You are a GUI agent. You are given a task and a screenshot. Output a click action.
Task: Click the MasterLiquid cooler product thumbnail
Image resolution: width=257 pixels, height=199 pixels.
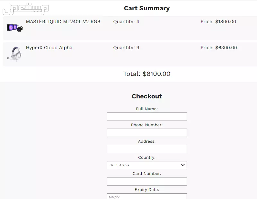coord(14,27)
